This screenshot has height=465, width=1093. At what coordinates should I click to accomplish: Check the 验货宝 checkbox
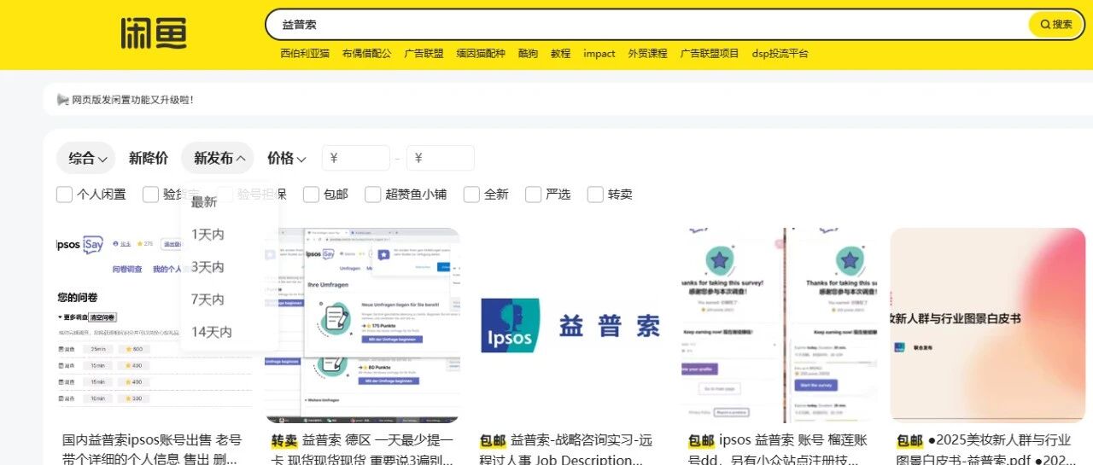coord(150,195)
